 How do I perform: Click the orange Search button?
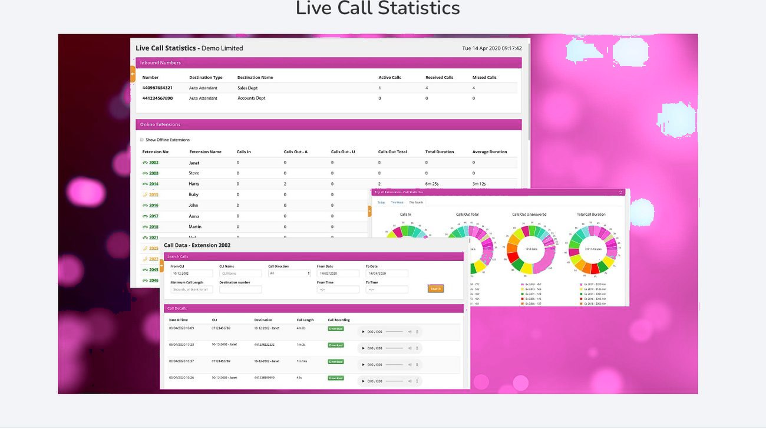tap(436, 289)
